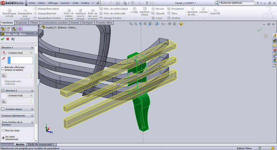Collapse the Direction 1 section
277x150 pixels.
click(x=32, y=48)
